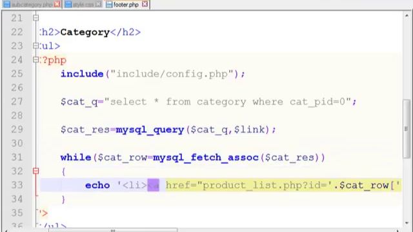Click the ?php opening tag on line 24

coord(54,60)
